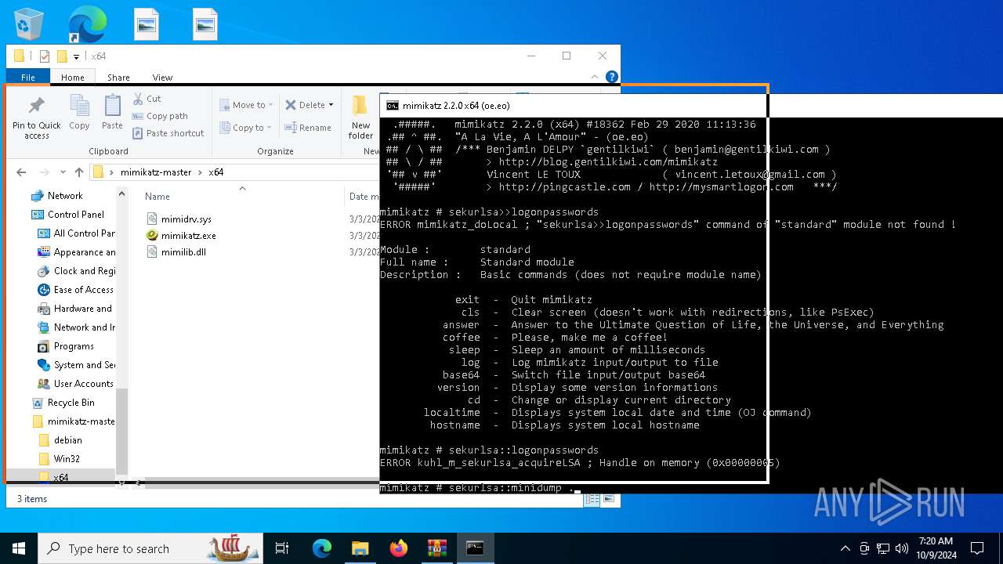The image size is (1003, 564).
Task: Select the mimilib.dll file
Action: coord(183,252)
